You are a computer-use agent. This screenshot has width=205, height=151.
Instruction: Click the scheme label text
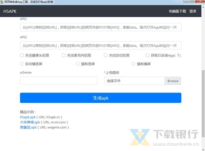coord(26,72)
